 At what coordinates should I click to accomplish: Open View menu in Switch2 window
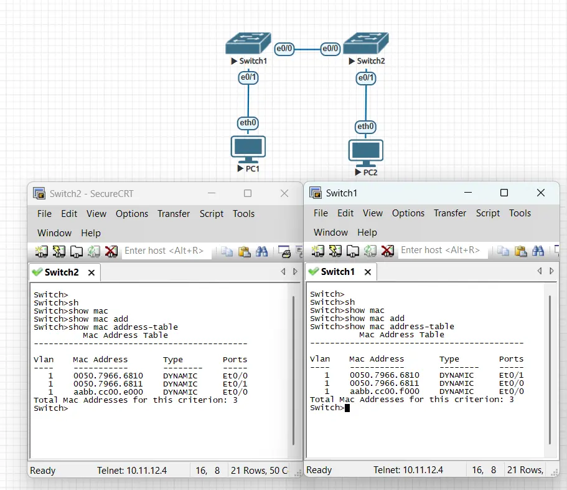coord(96,214)
